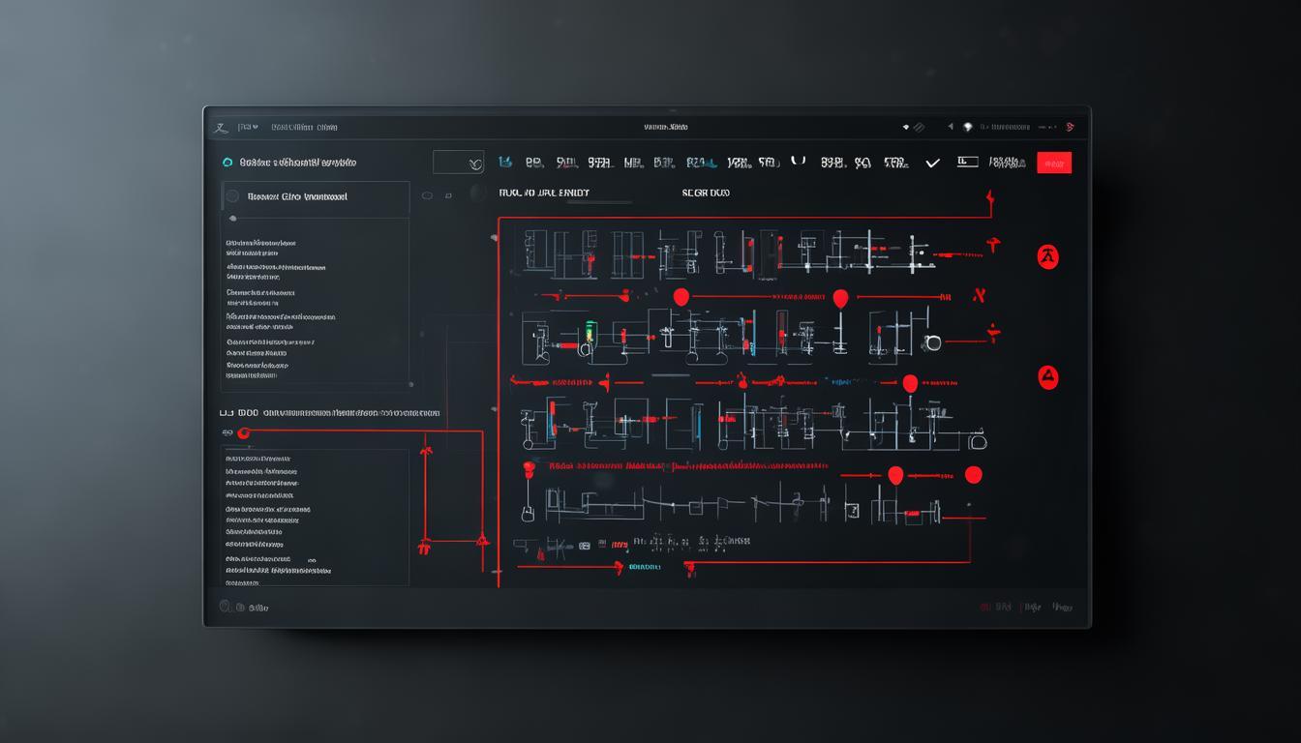This screenshot has height=743, width=1301.
Task: Click the red icon at far right of title bar
Action: 1070,127
